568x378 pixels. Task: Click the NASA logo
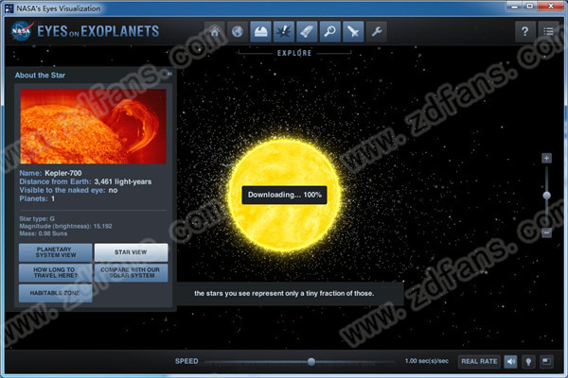(x=21, y=31)
